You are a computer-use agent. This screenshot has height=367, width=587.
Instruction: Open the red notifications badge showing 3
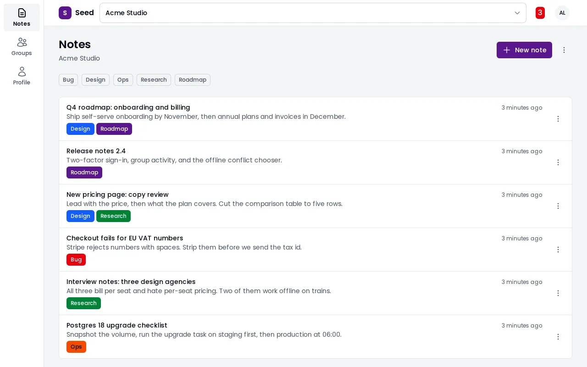pyautogui.click(x=540, y=13)
